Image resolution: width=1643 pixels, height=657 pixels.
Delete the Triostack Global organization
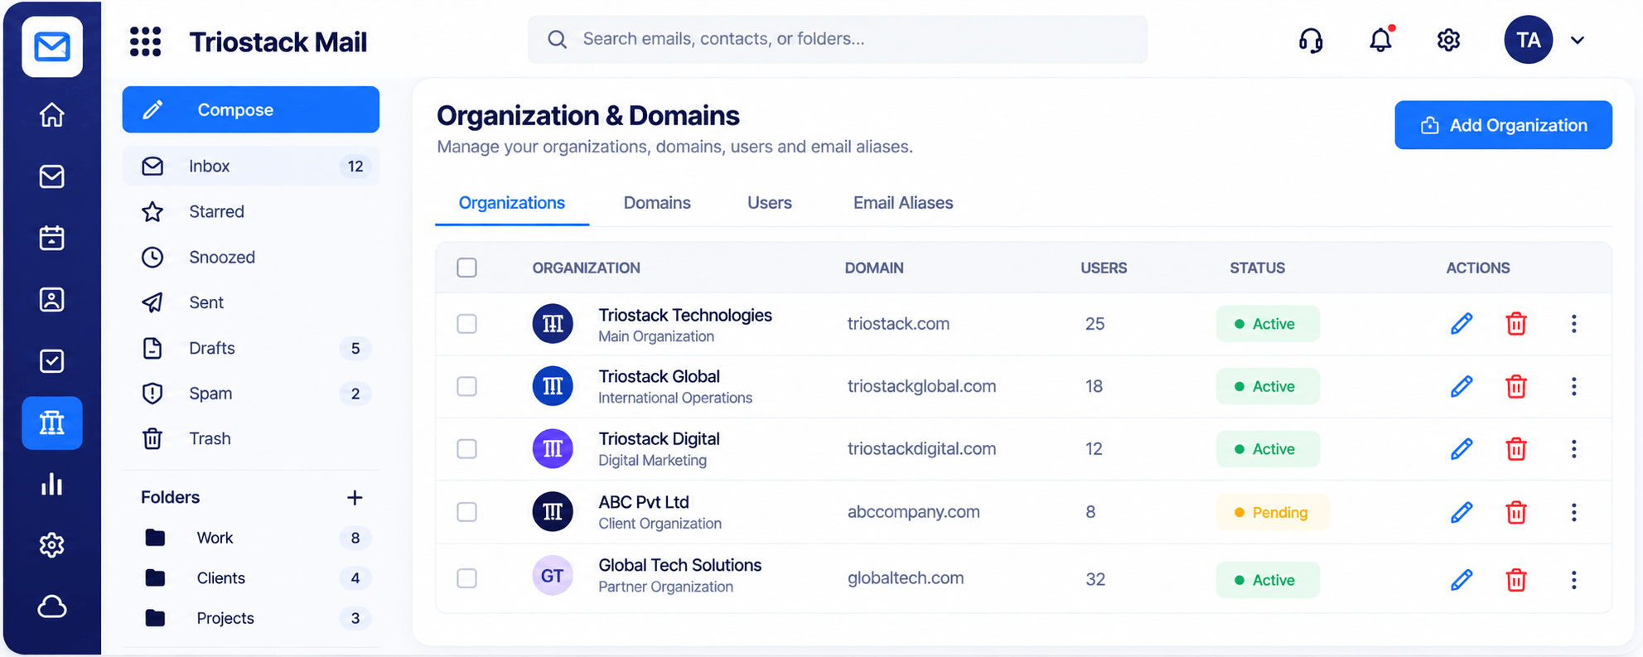coord(1516,386)
